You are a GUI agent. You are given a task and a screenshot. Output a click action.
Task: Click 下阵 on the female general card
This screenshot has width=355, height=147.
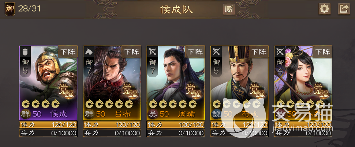[x=322, y=52]
